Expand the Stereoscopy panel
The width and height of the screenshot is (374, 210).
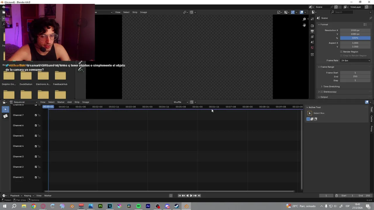(x=319, y=92)
